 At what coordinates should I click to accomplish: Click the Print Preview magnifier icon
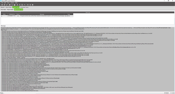click(x=12, y=5)
